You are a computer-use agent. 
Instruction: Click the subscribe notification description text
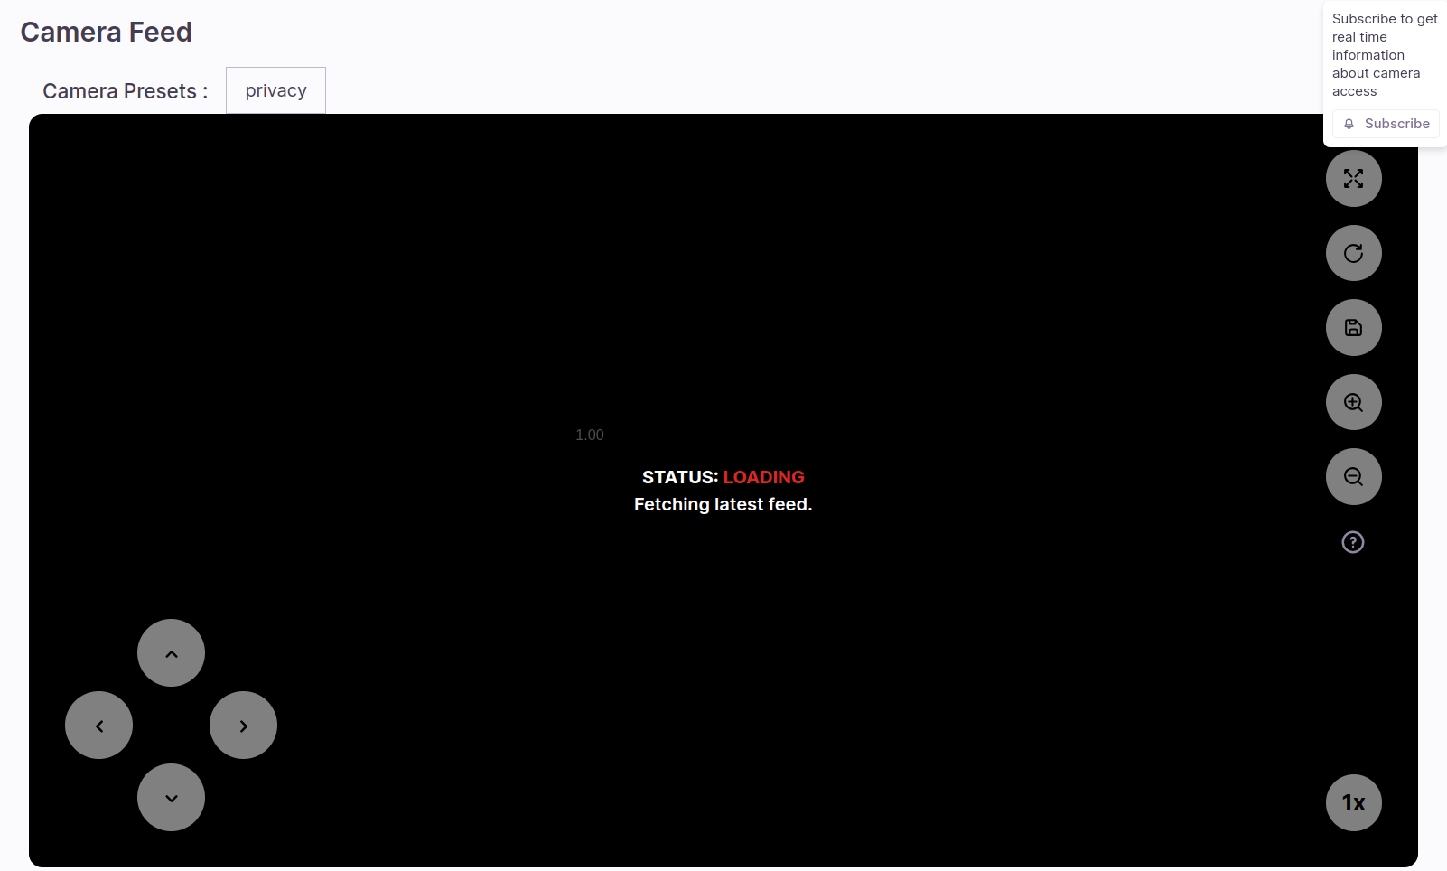click(1382, 55)
